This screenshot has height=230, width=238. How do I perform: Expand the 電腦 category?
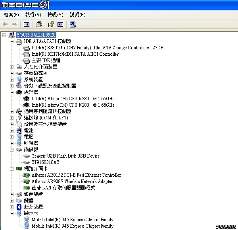[x=12, y=137]
